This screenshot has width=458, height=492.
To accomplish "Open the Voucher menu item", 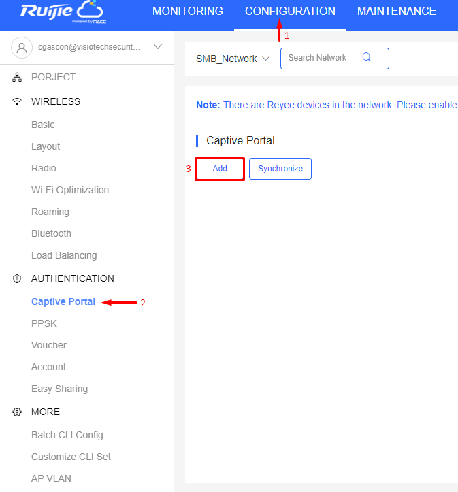I will tap(49, 345).
